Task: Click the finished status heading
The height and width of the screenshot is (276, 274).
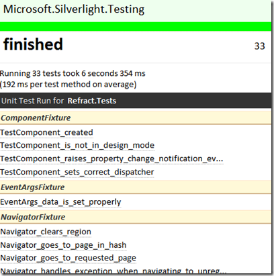Action: coord(33,44)
